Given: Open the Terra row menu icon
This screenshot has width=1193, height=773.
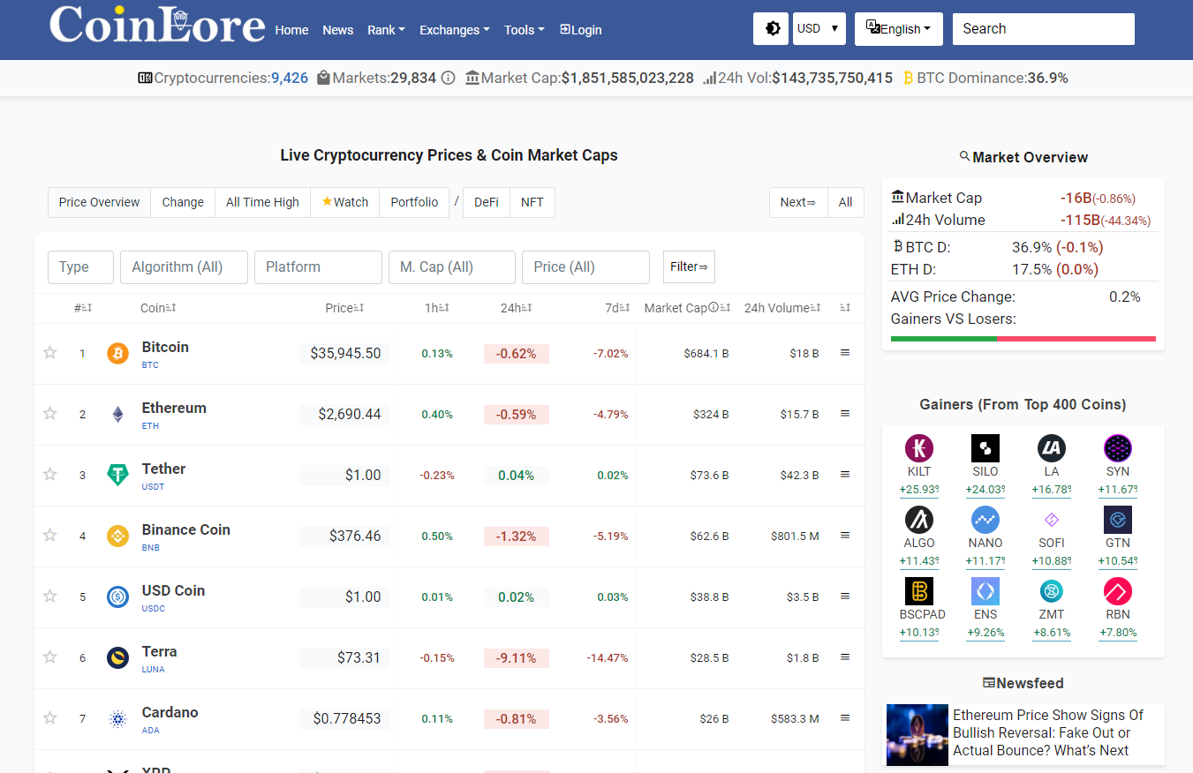Looking at the screenshot, I should 845,657.
